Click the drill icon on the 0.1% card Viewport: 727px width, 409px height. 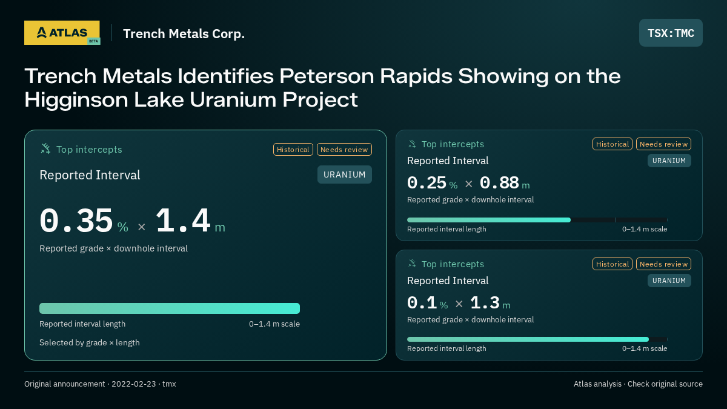coord(412,264)
